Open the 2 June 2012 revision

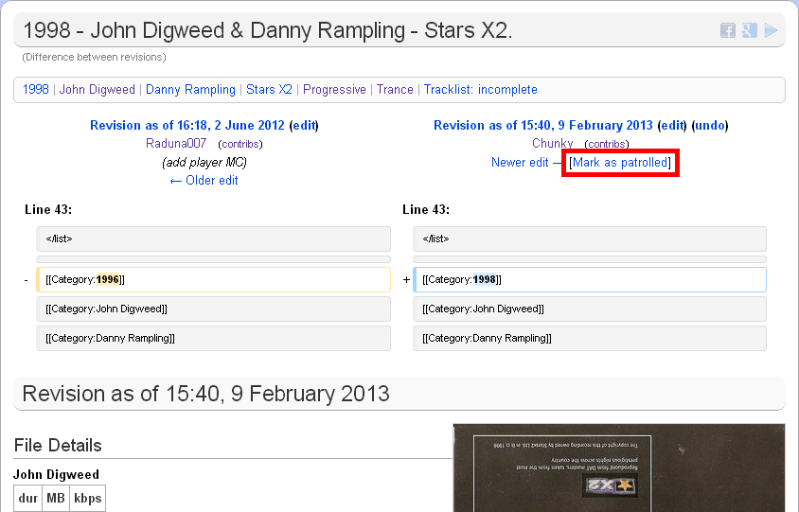click(x=186, y=125)
